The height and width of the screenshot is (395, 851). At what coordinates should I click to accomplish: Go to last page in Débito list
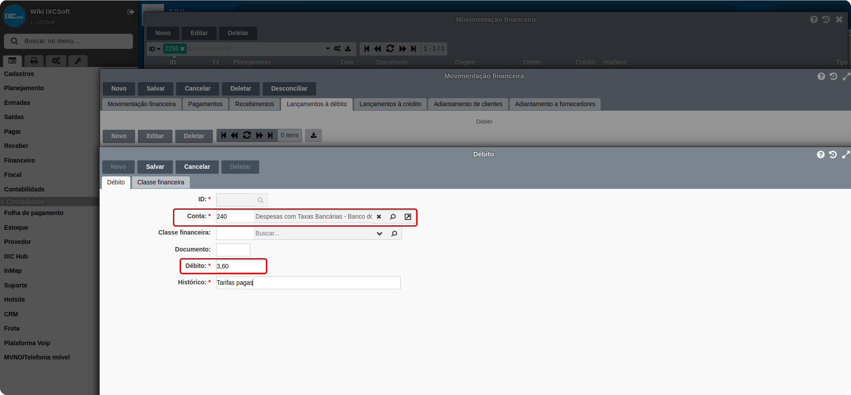pos(270,135)
